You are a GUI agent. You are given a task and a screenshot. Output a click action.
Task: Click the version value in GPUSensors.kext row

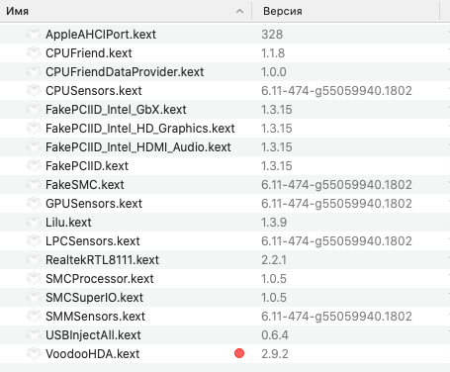336,204
